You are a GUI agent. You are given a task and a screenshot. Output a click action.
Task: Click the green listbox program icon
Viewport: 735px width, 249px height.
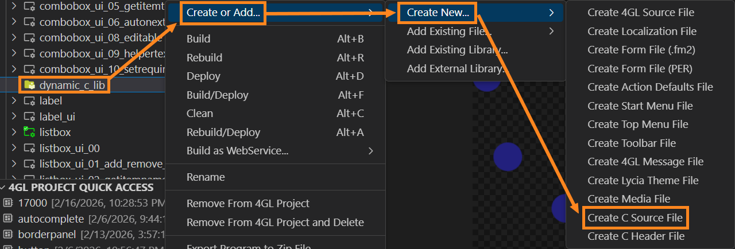(x=29, y=133)
